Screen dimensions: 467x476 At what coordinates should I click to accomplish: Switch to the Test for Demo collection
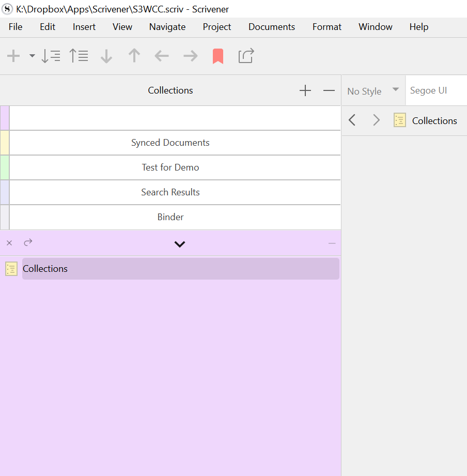point(175,167)
